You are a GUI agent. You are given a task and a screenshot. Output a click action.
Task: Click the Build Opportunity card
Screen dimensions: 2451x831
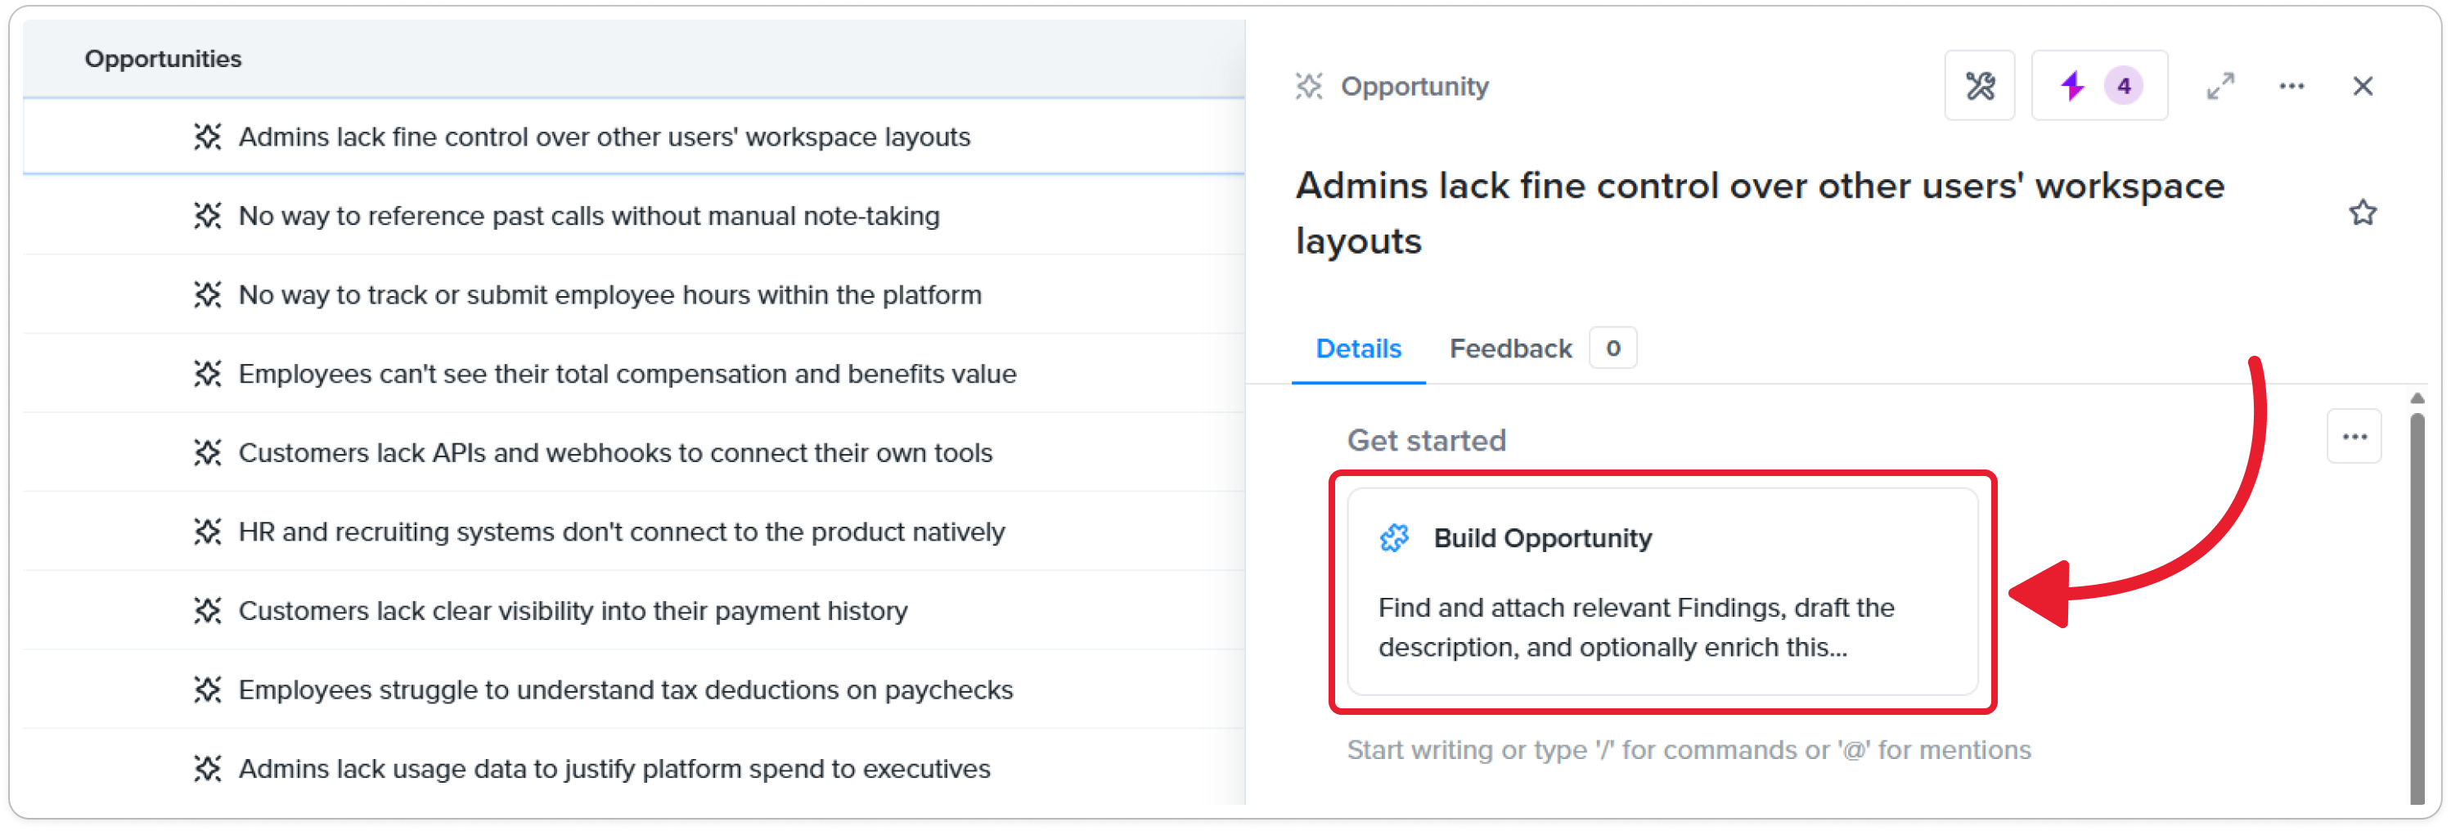click(1662, 591)
